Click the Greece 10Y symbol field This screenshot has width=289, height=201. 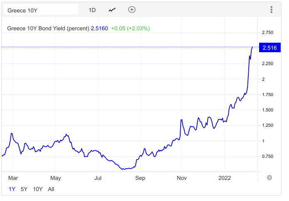[x=41, y=10]
